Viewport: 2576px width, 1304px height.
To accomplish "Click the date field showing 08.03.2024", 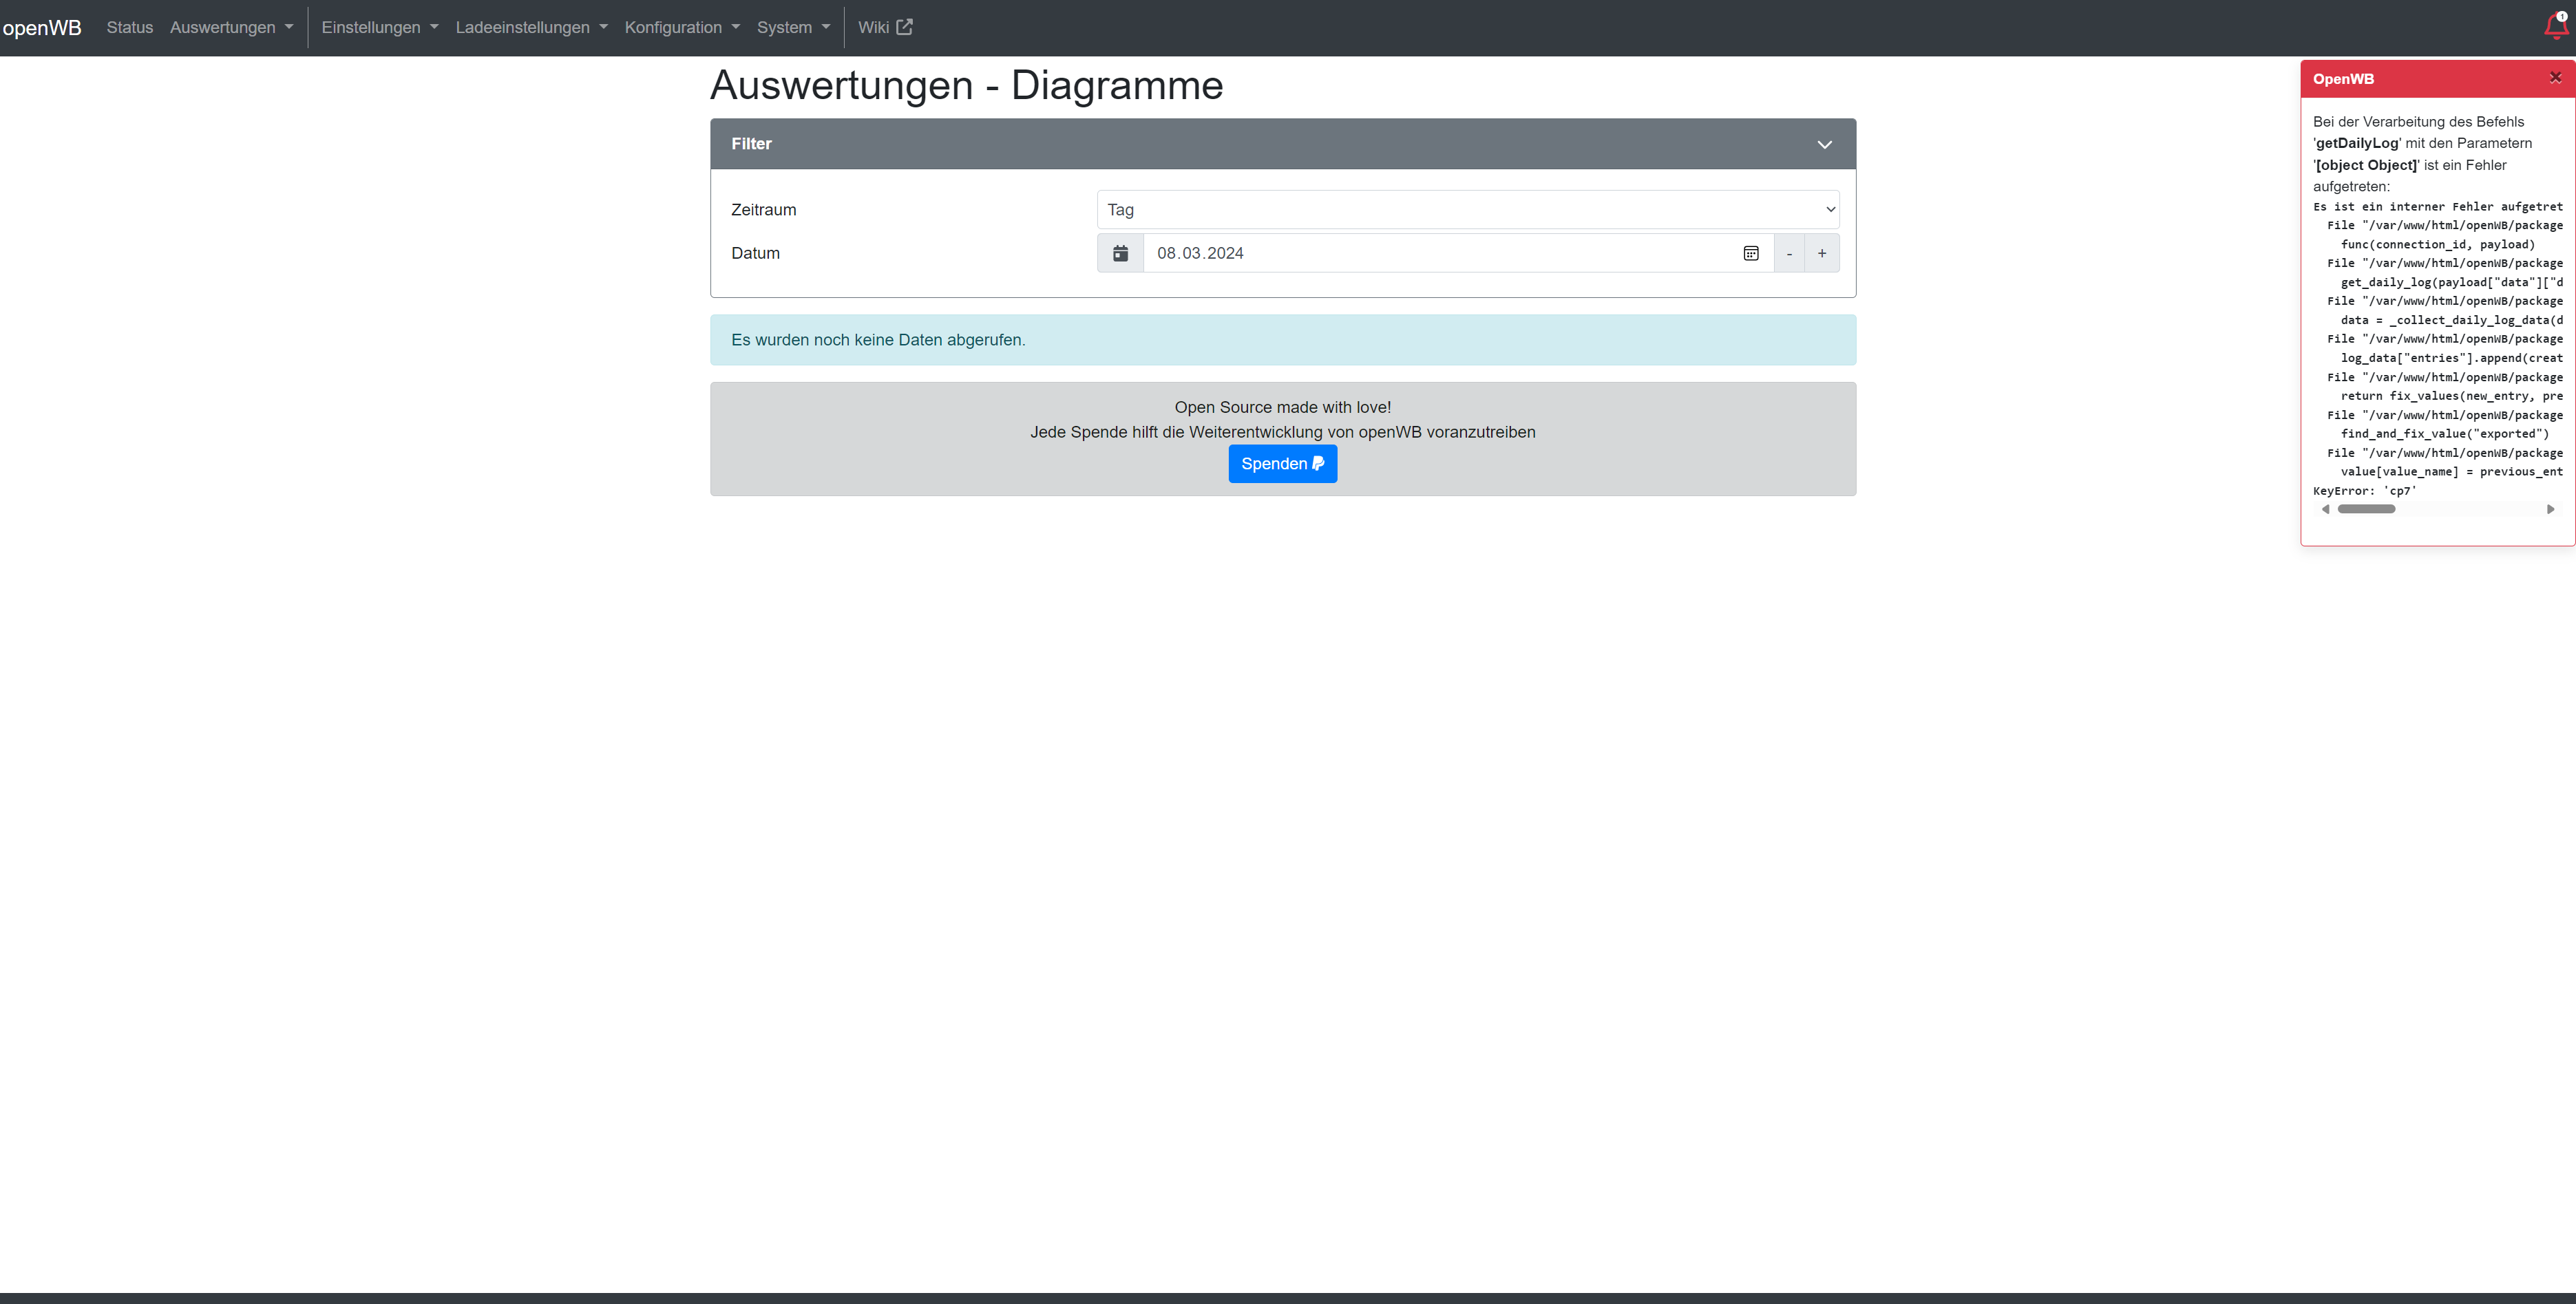I will pyautogui.click(x=1440, y=254).
